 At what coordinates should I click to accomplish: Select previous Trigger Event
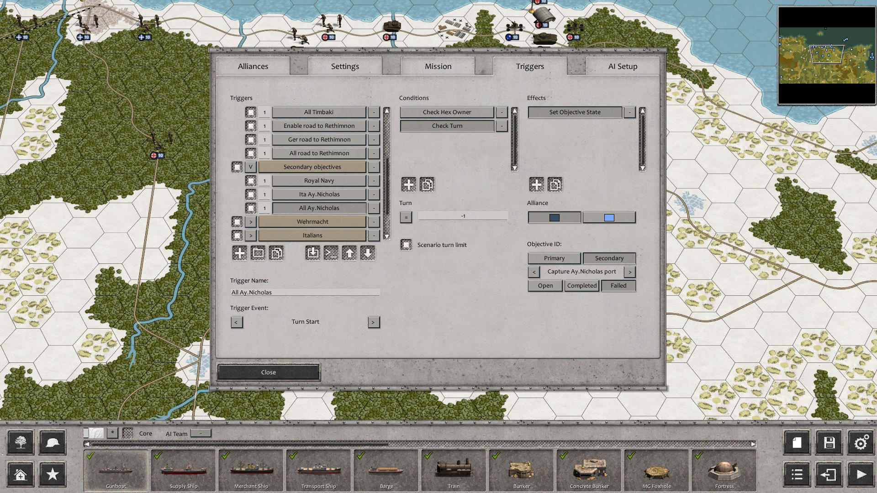(x=237, y=322)
